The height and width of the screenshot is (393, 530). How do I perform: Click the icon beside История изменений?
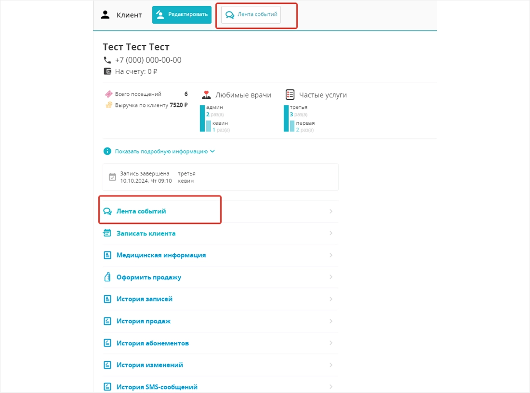[x=107, y=365]
